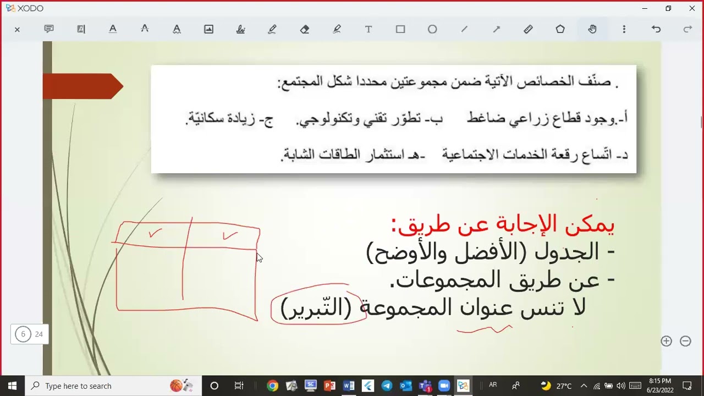Open PowerPoint from the taskbar

pos(329,386)
